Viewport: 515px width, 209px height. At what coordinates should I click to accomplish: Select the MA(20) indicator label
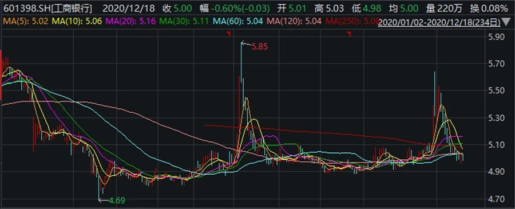[130, 22]
